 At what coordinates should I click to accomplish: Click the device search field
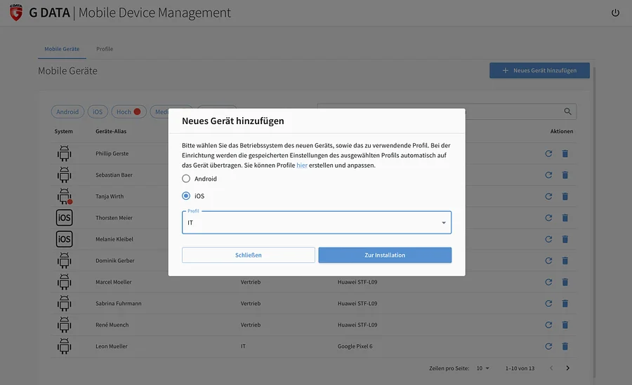(x=447, y=112)
